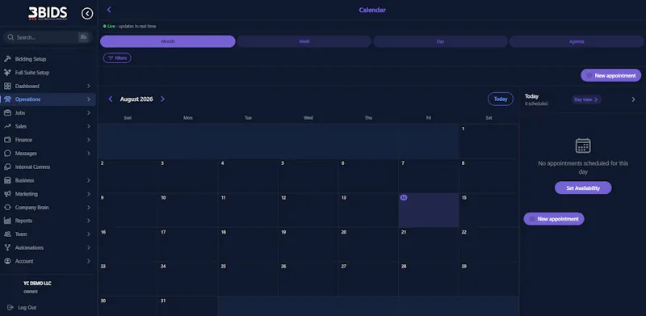Image resolution: width=646 pixels, height=316 pixels.
Task: Click the August 2026 month label
Action: pyautogui.click(x=136, y=99)
